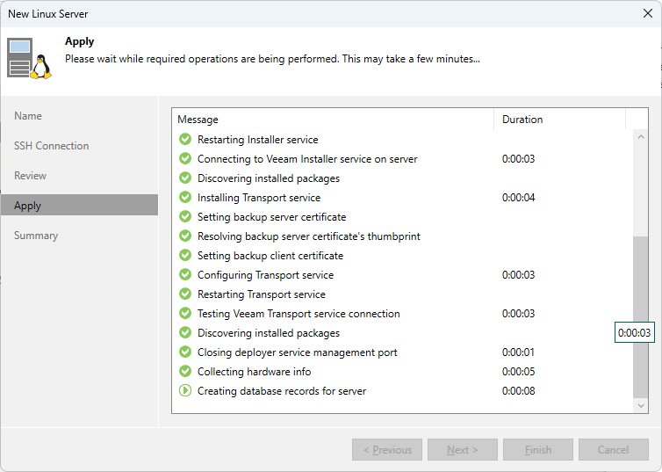Select row Collecting hardware info

[x=403, y=372]
